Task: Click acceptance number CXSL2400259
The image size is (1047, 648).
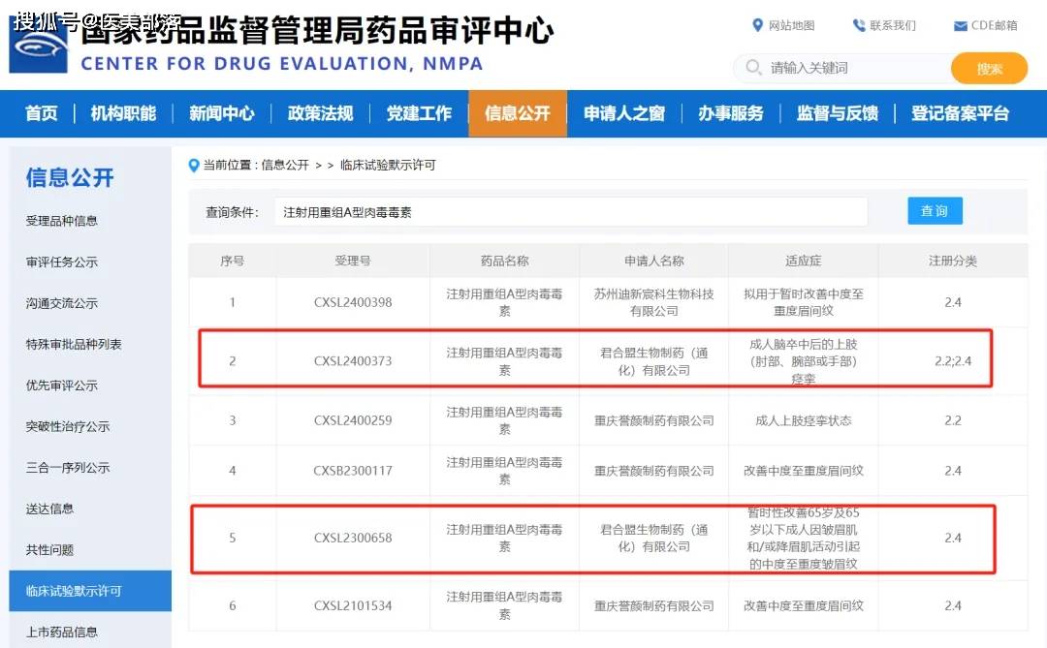Action: (x=353, y=420)
